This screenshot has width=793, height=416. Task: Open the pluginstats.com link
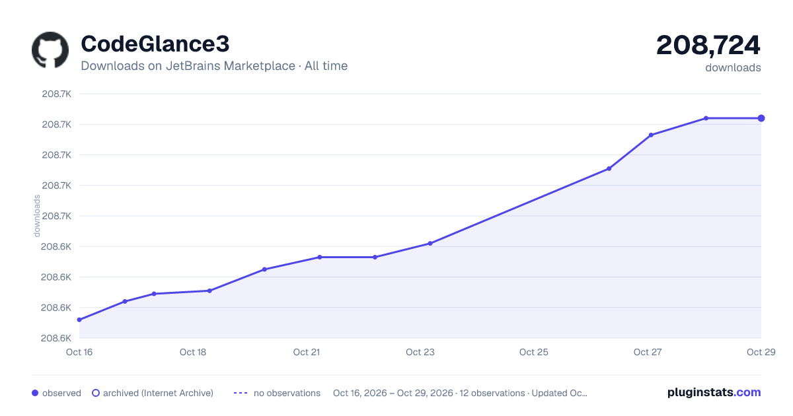pyautogui.click(x=714, y=392)
